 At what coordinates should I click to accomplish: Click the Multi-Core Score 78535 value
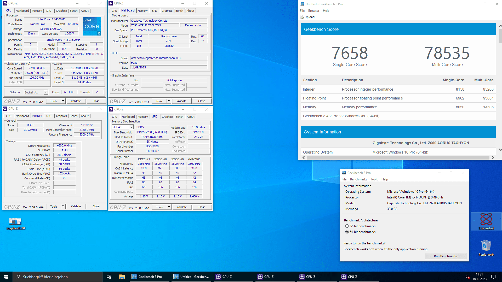click(x=447, y=53)
